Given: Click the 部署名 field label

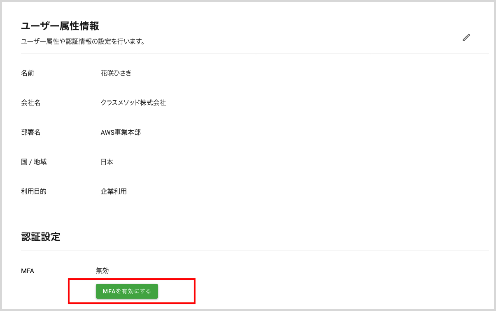Looking at the screenshot, I should tap(31, 132).
